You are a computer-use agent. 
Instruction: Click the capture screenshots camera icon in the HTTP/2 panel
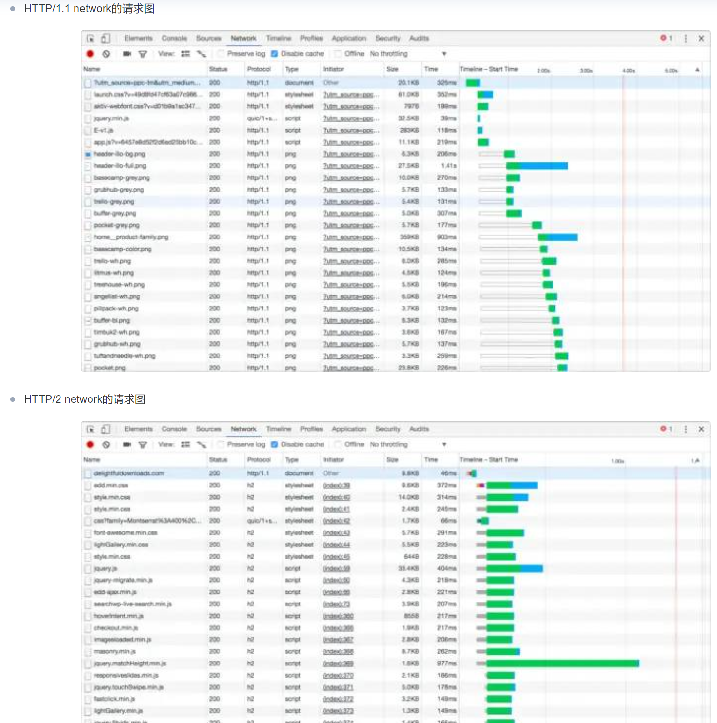coord(127,444)
